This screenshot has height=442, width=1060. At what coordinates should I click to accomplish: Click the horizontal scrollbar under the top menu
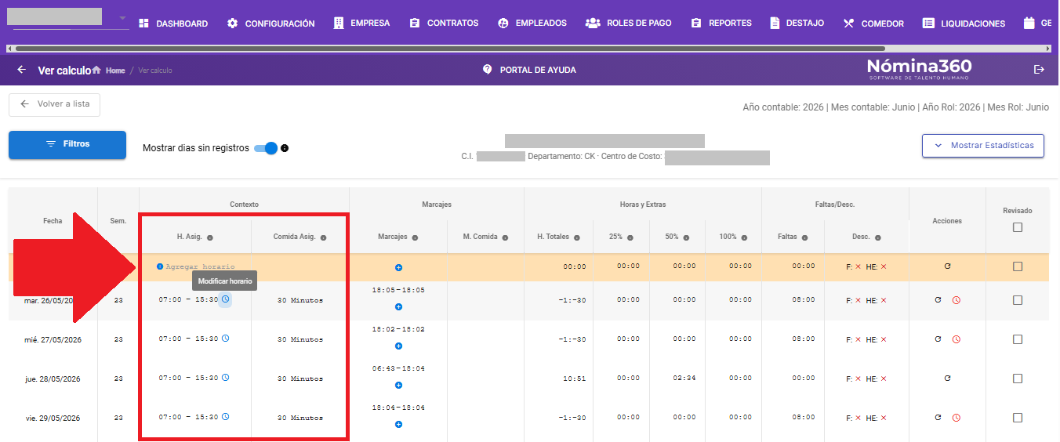click(451, 49)
